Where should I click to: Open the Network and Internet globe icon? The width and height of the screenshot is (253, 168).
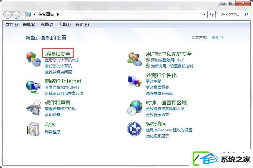(33, 87)
